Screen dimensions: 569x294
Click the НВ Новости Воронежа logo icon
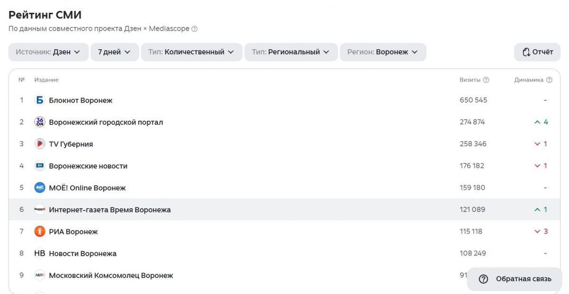click(x=40, y=253)
